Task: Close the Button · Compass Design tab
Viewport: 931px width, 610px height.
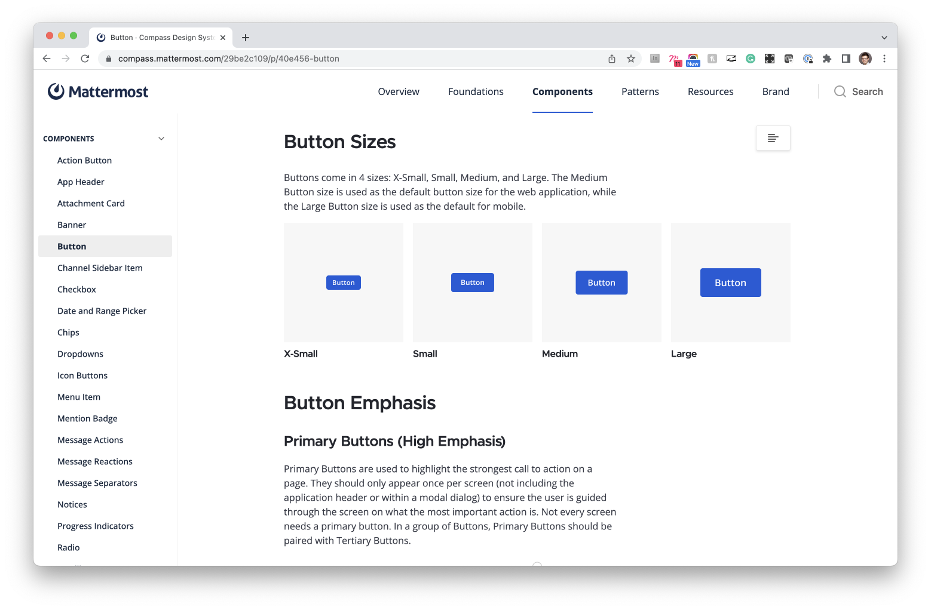Action: 223,38
